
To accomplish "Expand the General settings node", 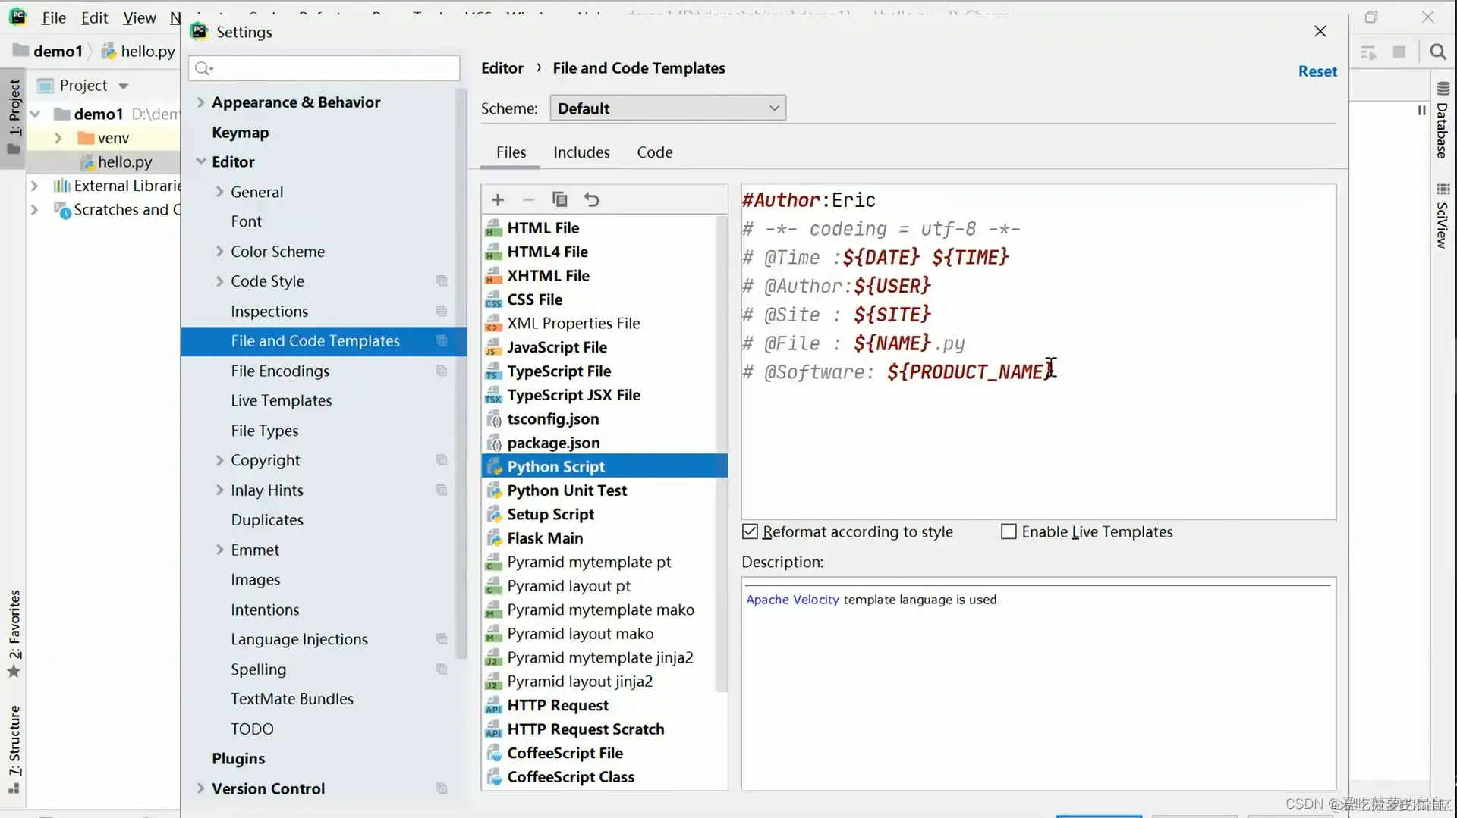I will [x=219, y=192].
